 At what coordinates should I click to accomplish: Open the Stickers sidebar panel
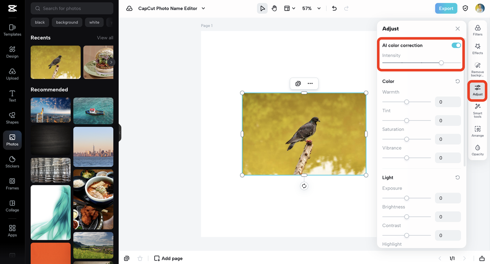(x=12, y=162)
